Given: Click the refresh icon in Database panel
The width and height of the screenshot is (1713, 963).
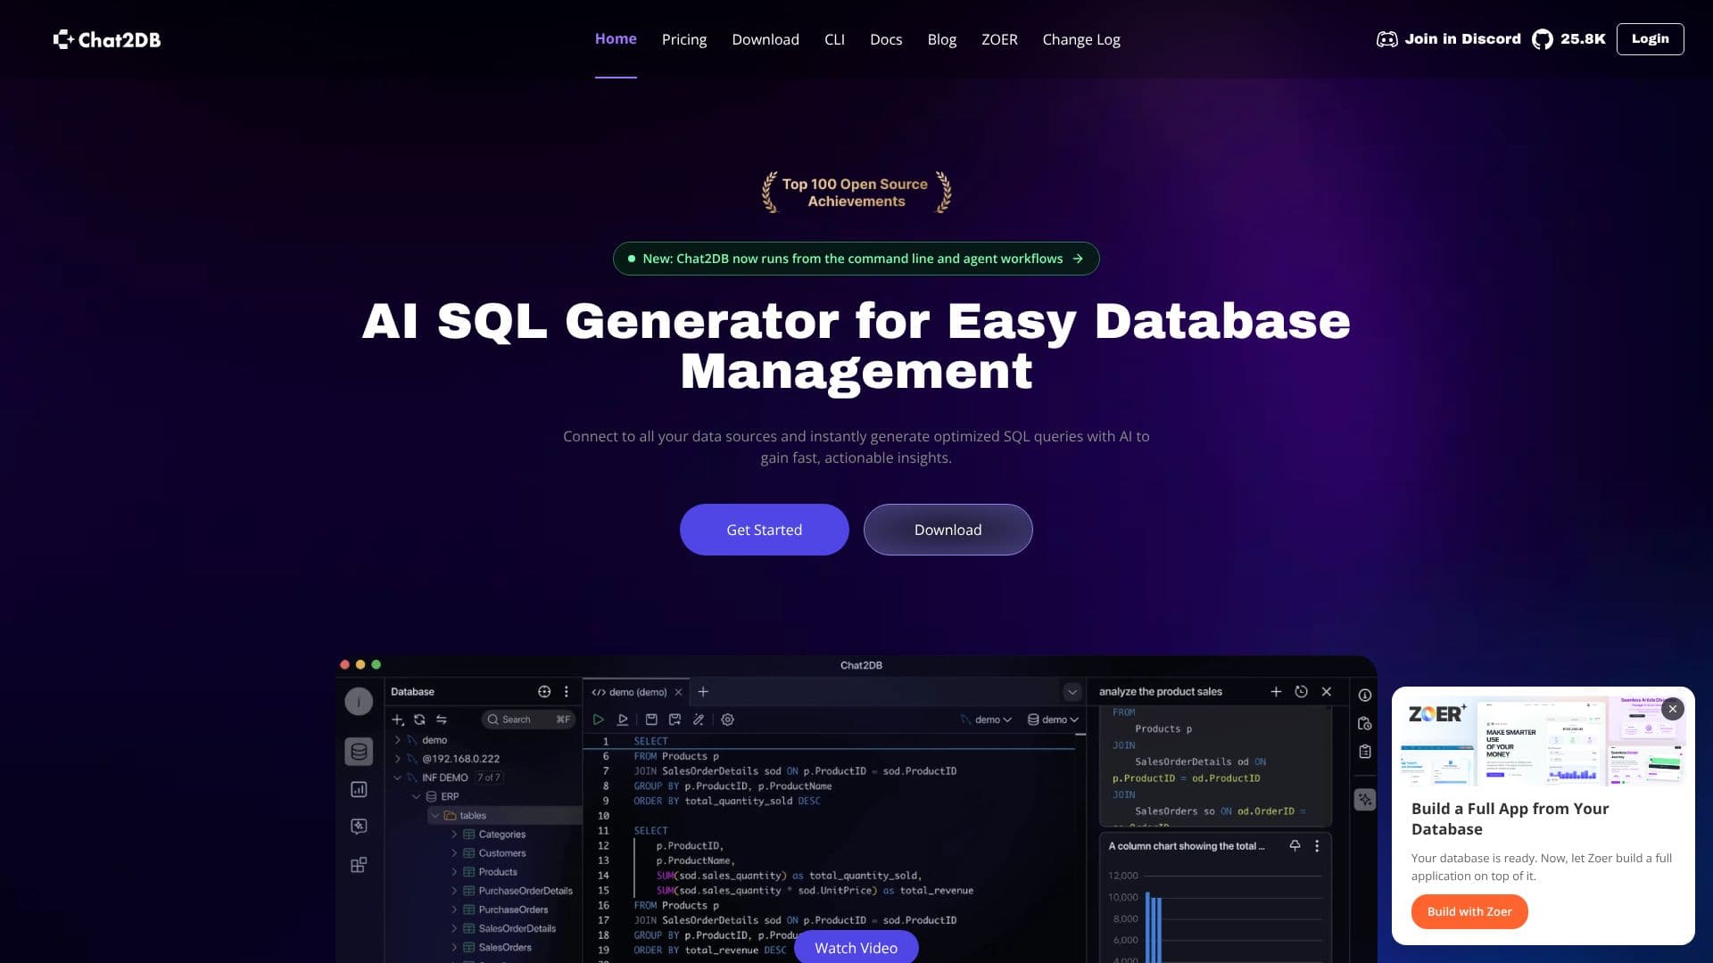Looking at the screenshot, I should (419, 720).
